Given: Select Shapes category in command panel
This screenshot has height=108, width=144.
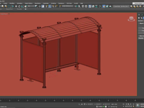Looking at the screenshot, I should [x=141, y=18].
